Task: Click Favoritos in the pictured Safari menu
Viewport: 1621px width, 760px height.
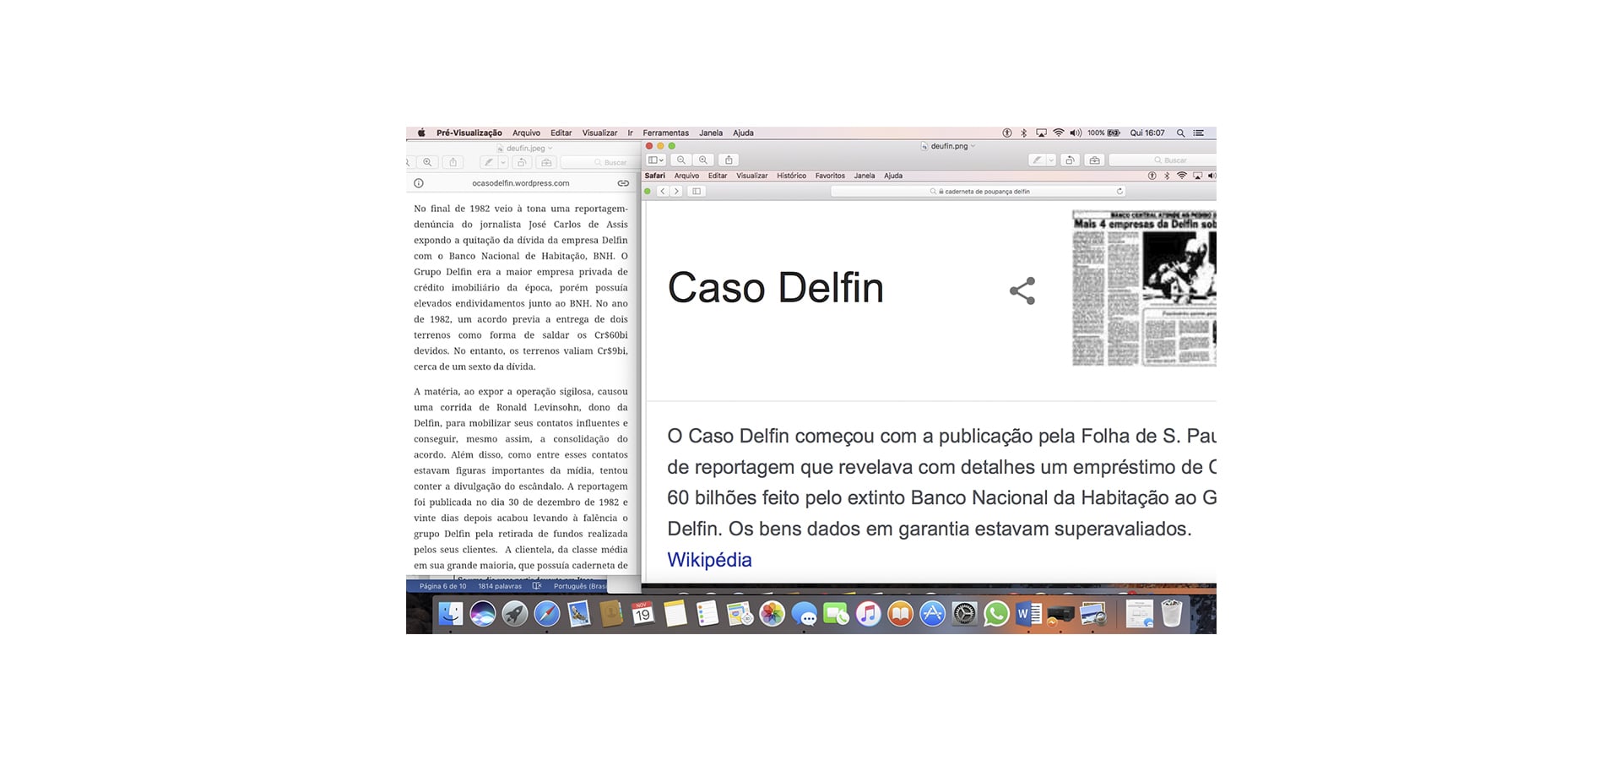Action: tap(830, 176)
